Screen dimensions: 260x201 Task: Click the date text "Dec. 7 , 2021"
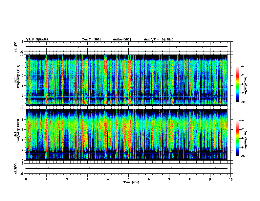(92, 39)
